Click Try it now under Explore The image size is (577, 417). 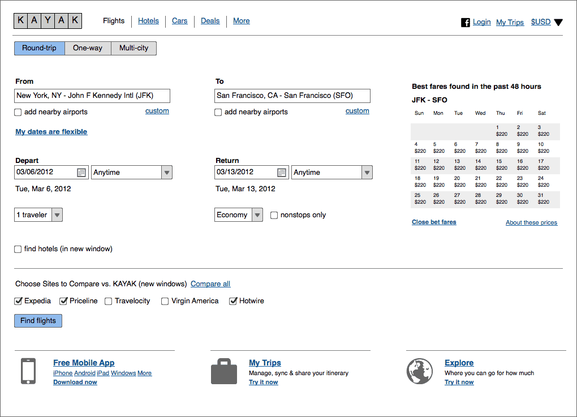(x=459, y=382)
